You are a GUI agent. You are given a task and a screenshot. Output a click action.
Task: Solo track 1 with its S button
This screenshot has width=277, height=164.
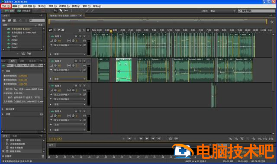pos(80,36)
